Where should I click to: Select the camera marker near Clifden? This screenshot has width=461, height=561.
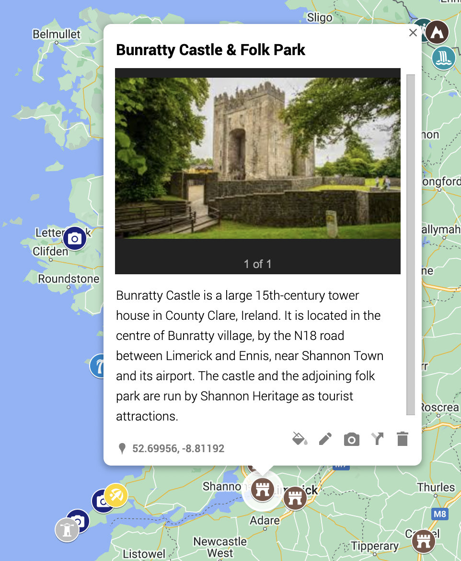pyautogui.click(x=74, y=238)
